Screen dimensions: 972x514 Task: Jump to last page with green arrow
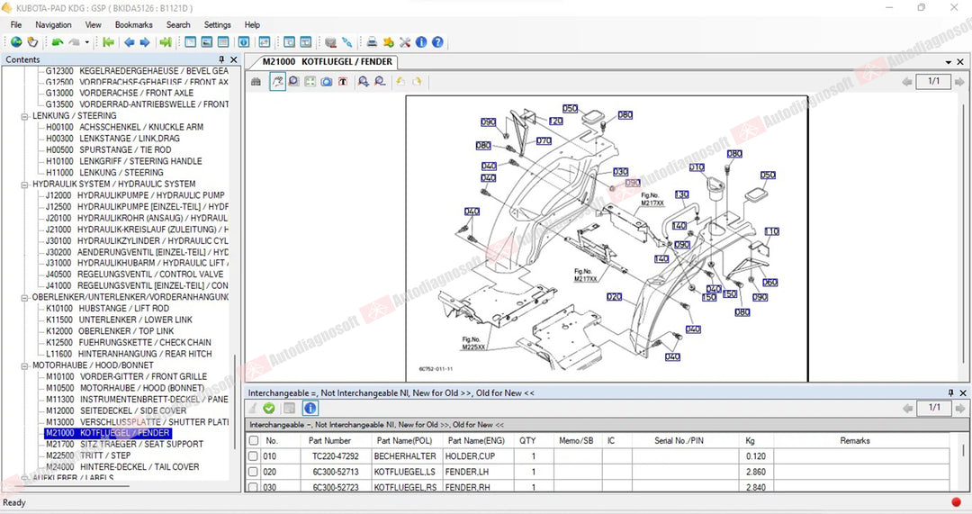165,42
